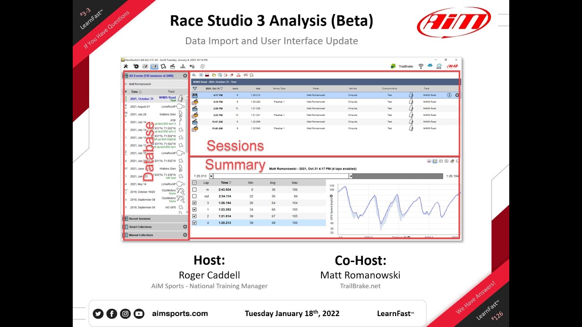The width and height of the screenshot is (582, 327).
Task: Expand the Smart Collections section
Action: (155, 227)
